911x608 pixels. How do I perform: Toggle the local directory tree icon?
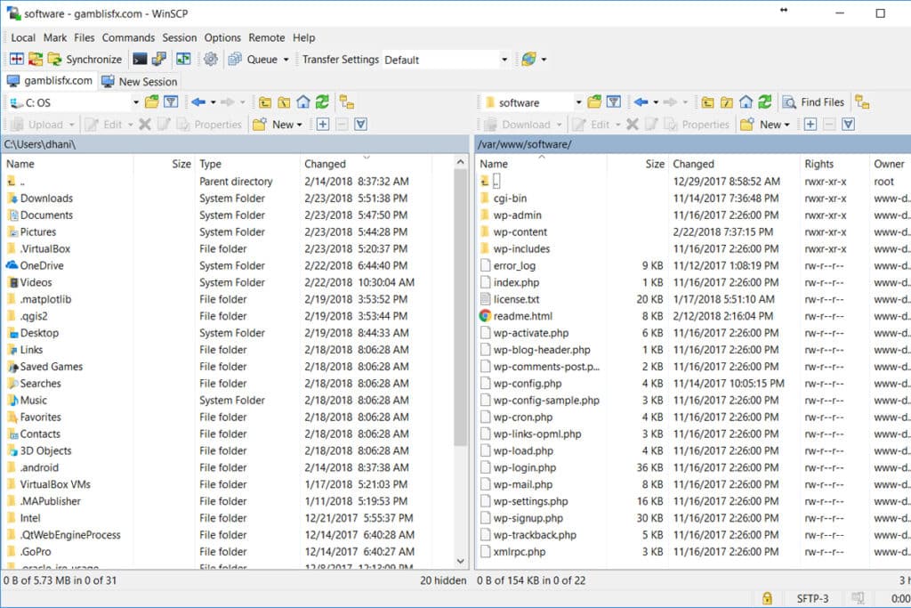pyautogui.click(x=347, y=102)
